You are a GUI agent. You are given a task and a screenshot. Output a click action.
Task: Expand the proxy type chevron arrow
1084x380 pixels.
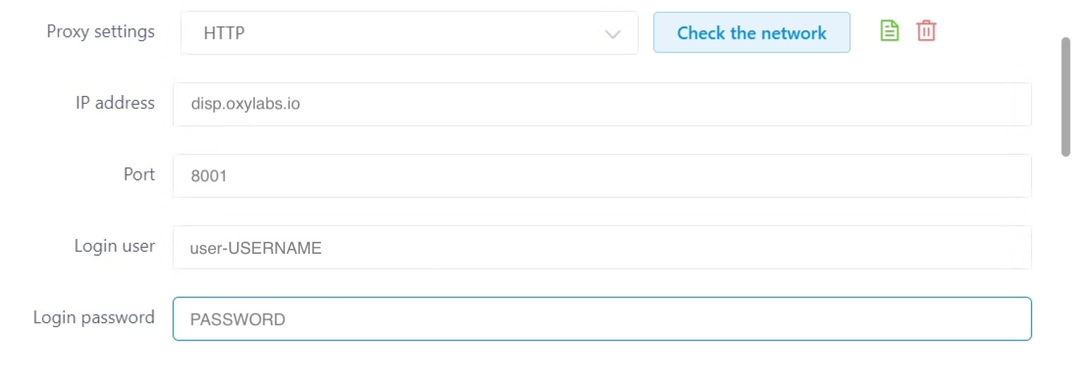tap(613, 34)
